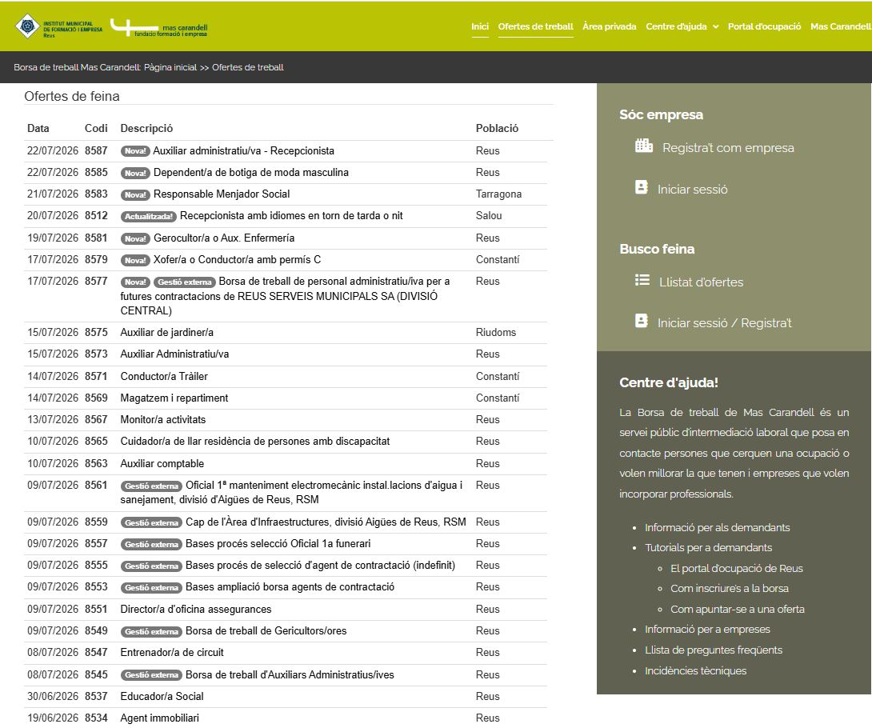
Task: Open Com inscriure's a la borsa
Action: [730, 589]
